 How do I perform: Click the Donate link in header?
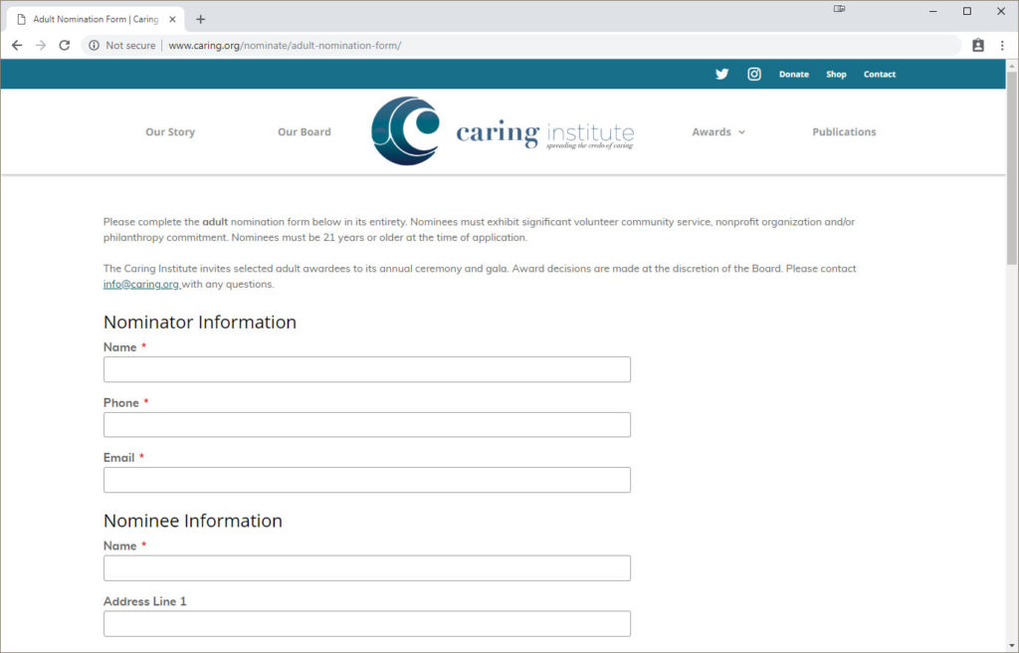(793, 74)
